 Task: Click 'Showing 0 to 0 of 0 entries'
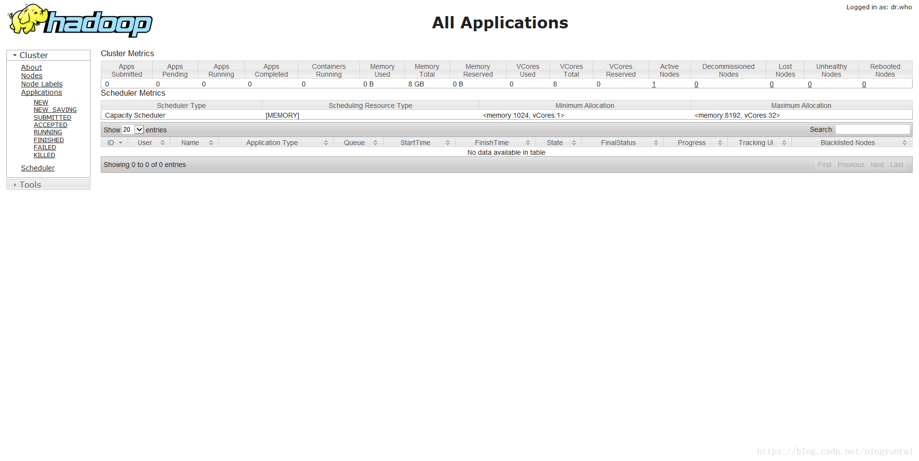click(145, 165)
